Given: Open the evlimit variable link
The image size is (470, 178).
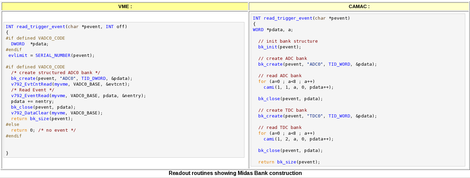Looking at the screenshot, I should [18, 55].
